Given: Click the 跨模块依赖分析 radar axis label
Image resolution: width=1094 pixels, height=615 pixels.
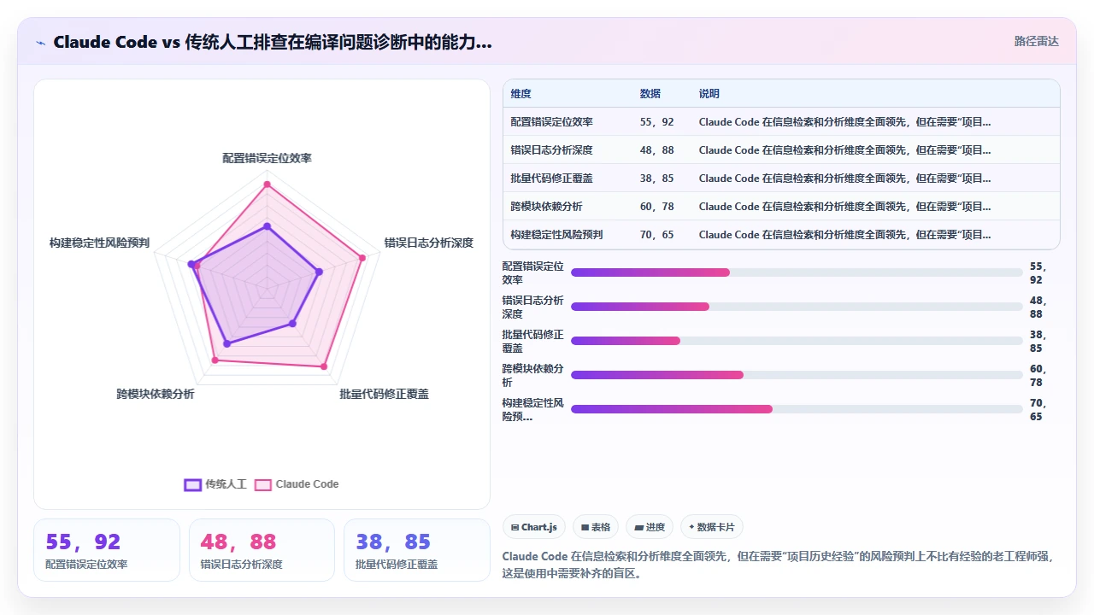Looking at the screenshot, I should click(x=156, y=395).
